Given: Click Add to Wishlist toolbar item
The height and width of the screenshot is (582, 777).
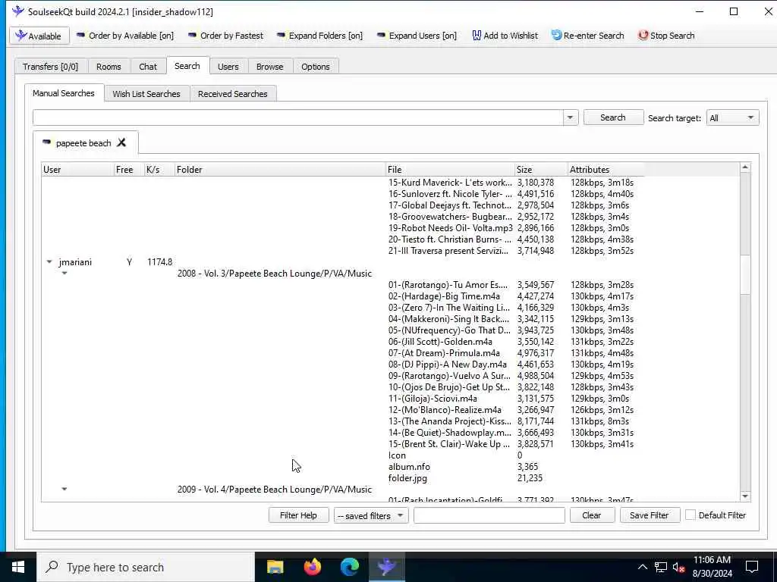Looking at the screenshot, I should point(505,36).
